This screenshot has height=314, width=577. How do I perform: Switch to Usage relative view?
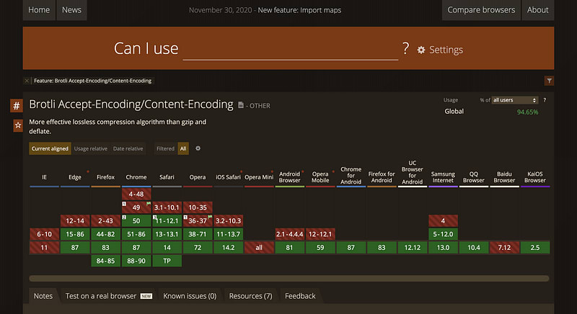point(91,149)
